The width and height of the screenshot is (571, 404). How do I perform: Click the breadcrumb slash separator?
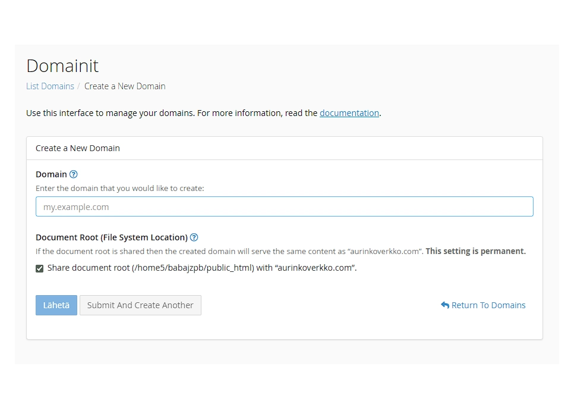point(79,86)
